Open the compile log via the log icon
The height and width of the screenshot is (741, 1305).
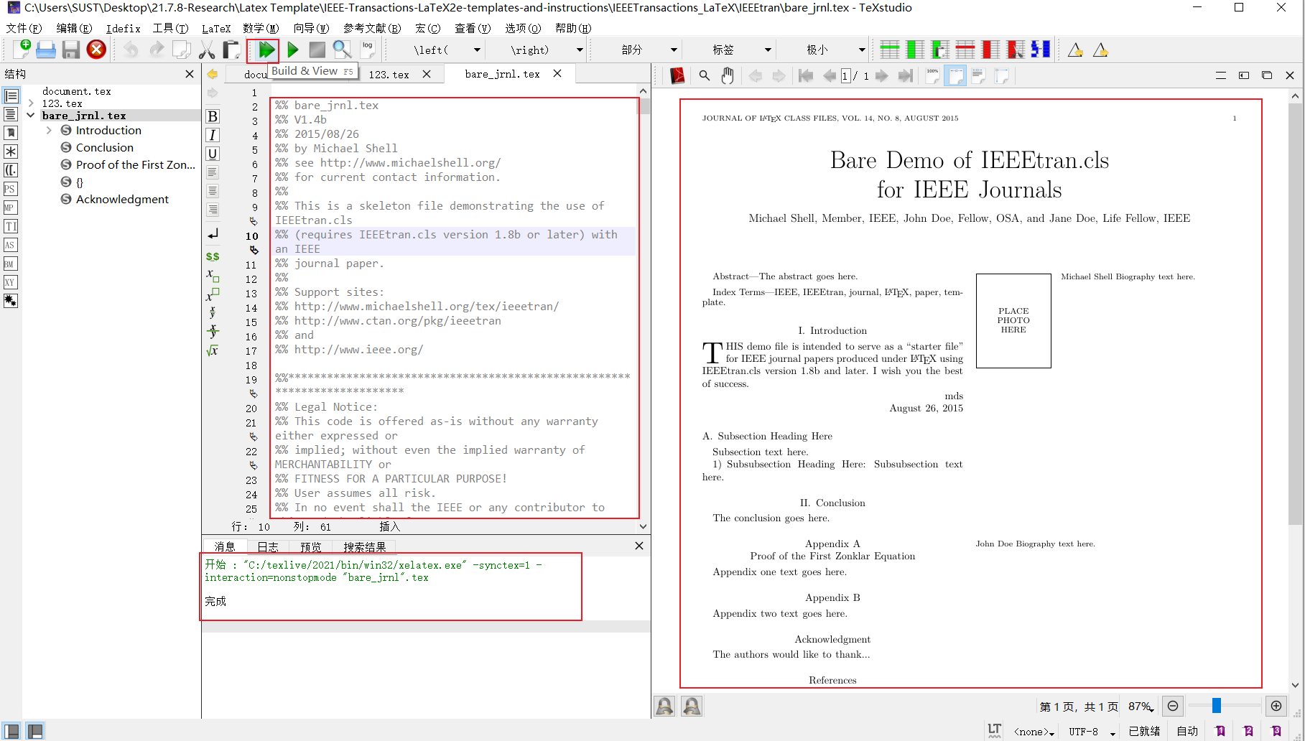[x=367, y=48]
